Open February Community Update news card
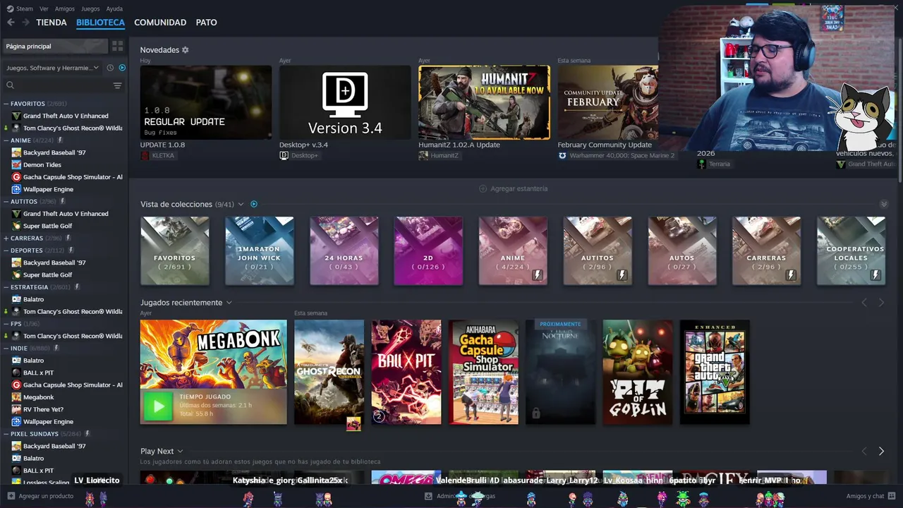903x508 pixels. click(608, 102)
